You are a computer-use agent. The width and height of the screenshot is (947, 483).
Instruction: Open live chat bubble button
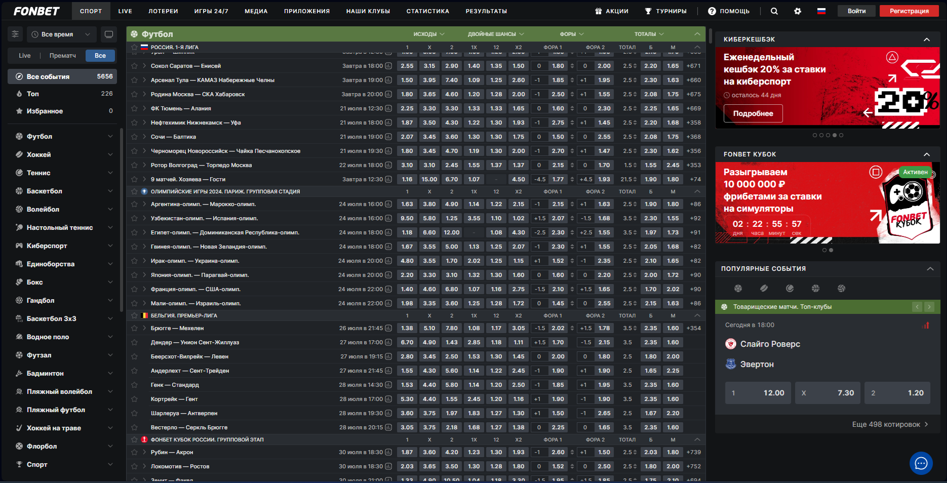(x=921, y=463)
